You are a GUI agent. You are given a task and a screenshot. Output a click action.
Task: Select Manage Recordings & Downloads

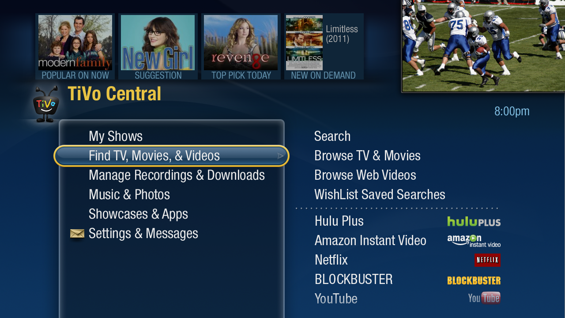tap(177, 175)
